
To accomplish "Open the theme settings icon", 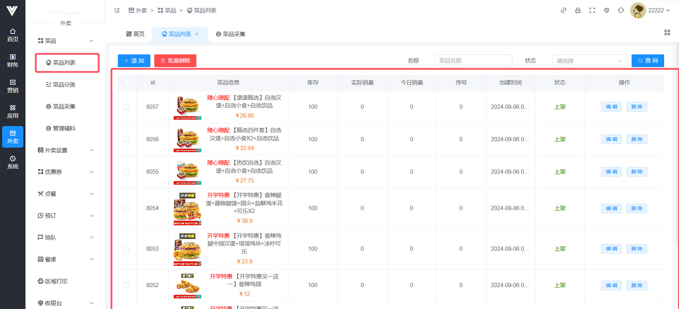I will (x=606, y=10).
